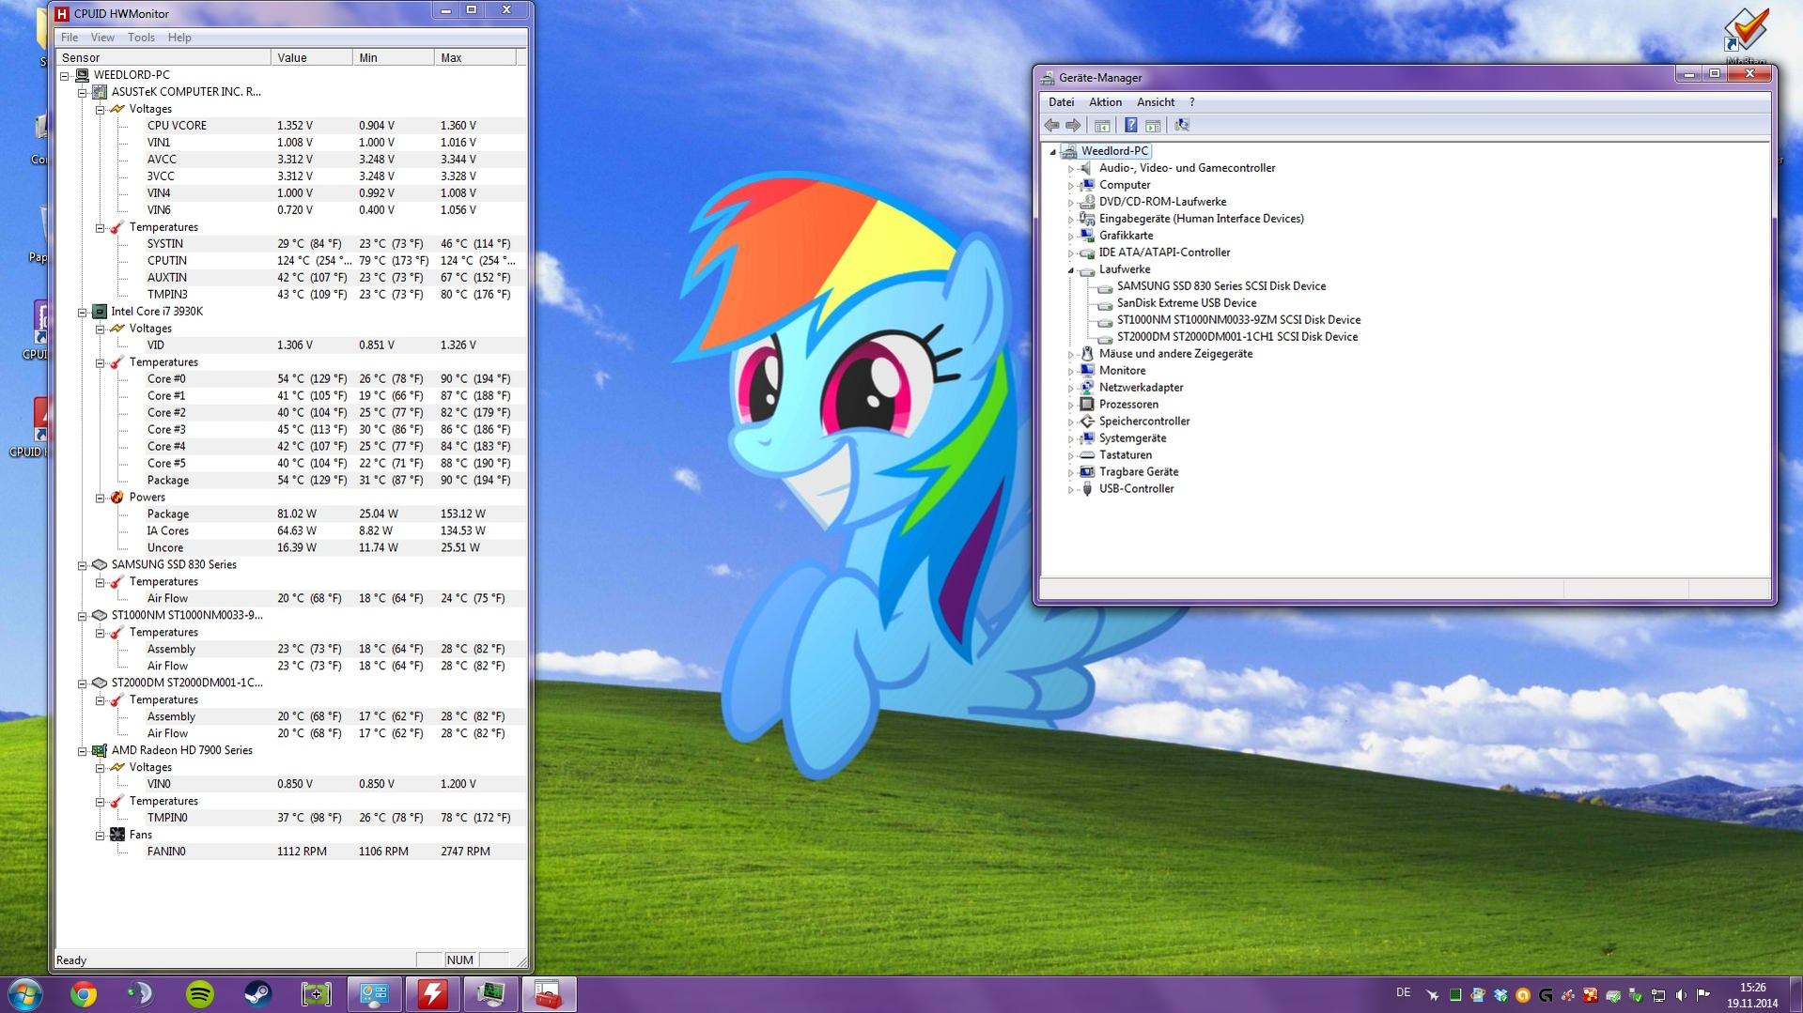Click the Min column header
Image resolution: width=1803 pixels, height=1013 pixels.
(x=394, y=57)
